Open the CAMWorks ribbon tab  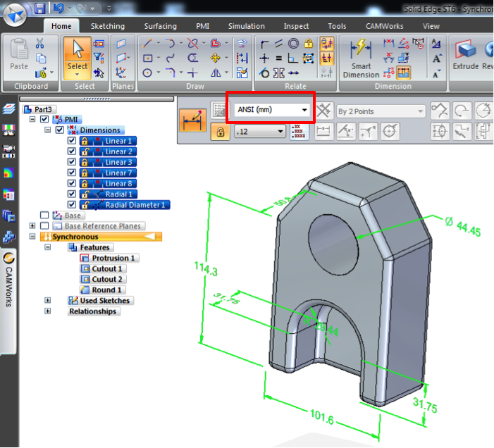pos(384,26)
